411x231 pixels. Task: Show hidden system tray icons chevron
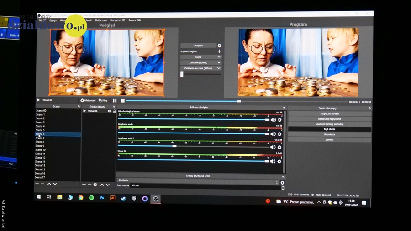tap(319, 202)
